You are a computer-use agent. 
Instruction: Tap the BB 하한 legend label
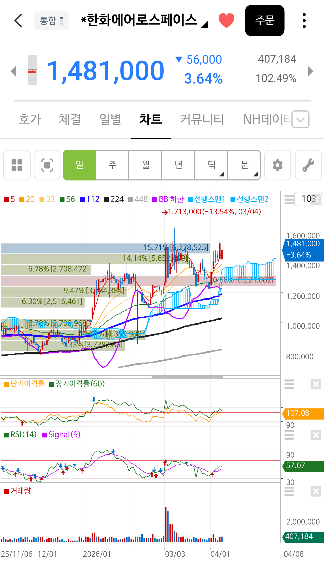pos(168,199)
